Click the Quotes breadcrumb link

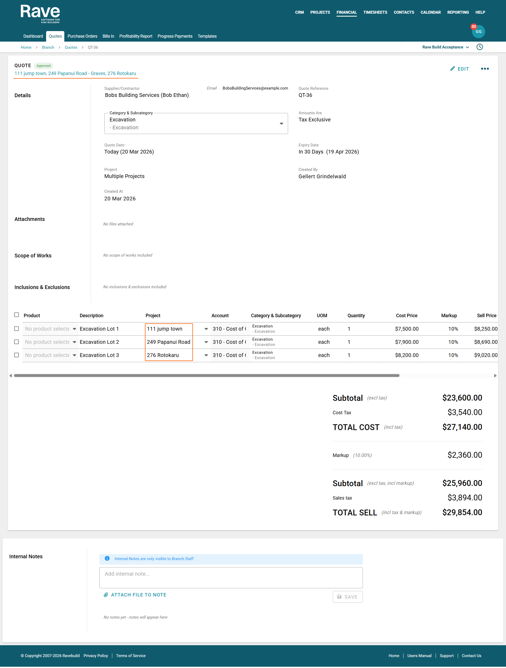tap(71, 47)
